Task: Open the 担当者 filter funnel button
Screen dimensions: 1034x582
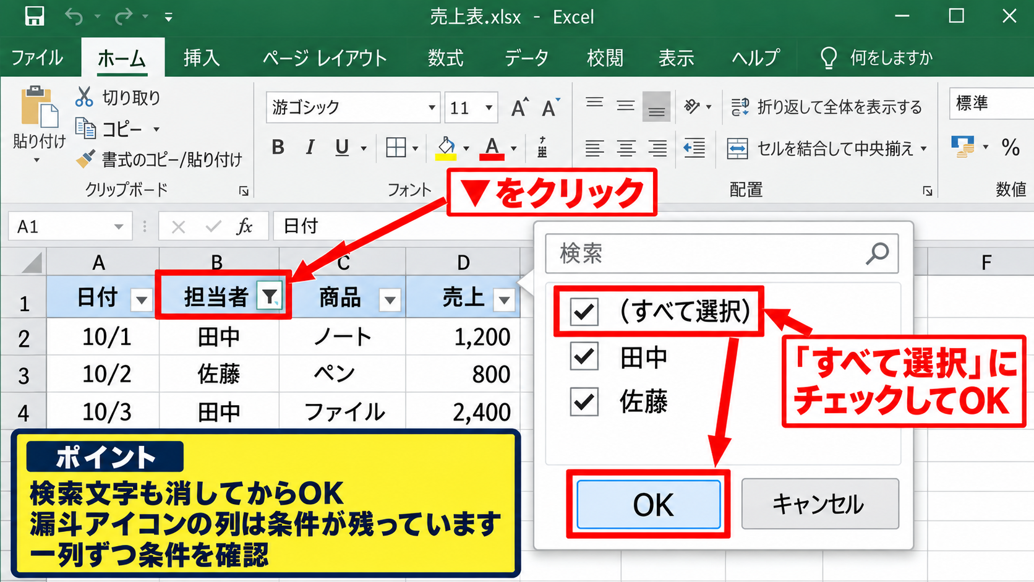Action: pyautogui.click(x=270, y=297)
